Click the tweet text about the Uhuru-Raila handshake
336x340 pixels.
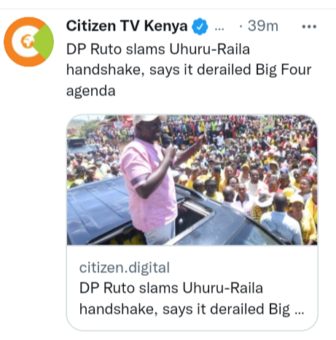(189, 70)
